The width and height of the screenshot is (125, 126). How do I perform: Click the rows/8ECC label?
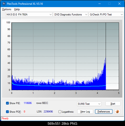tap(42, 103)
